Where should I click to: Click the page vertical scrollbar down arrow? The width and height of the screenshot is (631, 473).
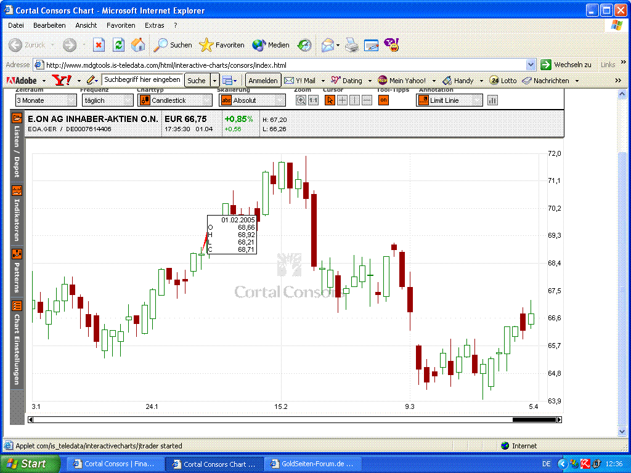(x=622, y=432)
